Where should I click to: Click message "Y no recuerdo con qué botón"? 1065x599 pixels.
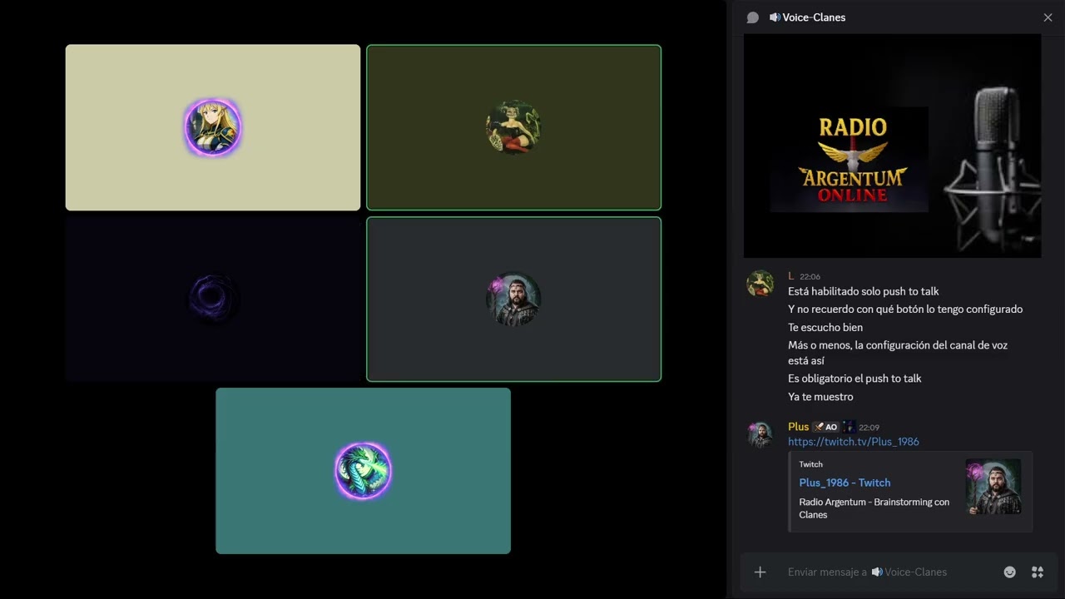coord(905,309)
